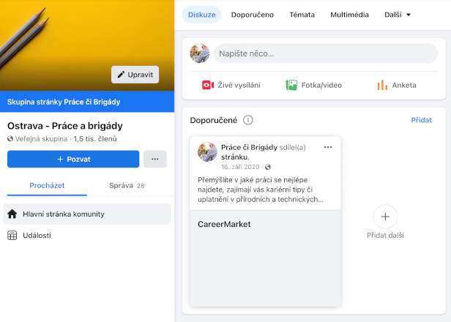Create an Anketa poll
This screenshot has height=322, width=451.
pyautogui.click(x=397, y=85)
